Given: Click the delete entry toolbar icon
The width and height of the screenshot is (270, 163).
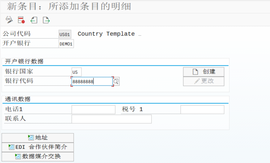Looking at the screenshot, I should click(21, 20).
